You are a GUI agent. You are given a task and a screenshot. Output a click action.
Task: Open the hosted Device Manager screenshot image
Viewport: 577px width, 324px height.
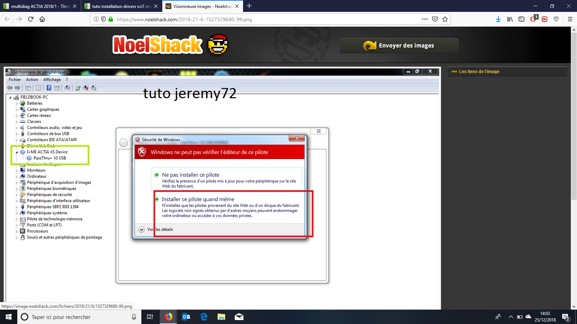coord(222,188)
